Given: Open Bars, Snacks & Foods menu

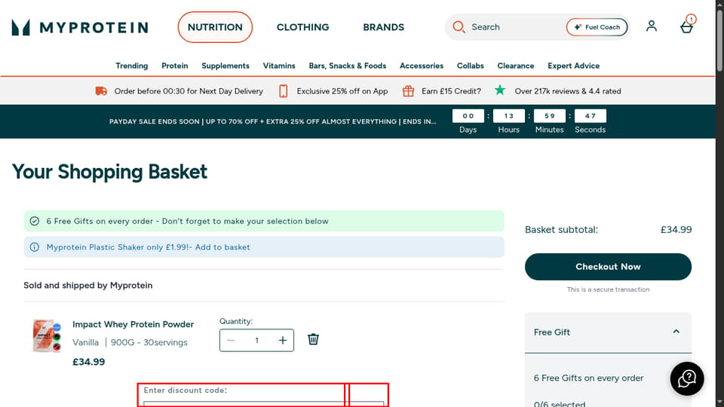Looking at the screenshot, I should pos(347,66).
